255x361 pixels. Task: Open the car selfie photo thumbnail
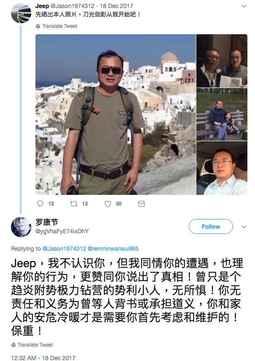[222, 168]
